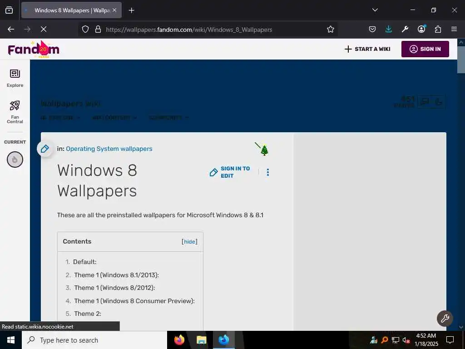
Task: Go back to previous page
Action: [x=11, y=29]
